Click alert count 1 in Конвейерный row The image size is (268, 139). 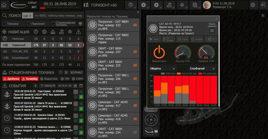(x=78, y=58)
